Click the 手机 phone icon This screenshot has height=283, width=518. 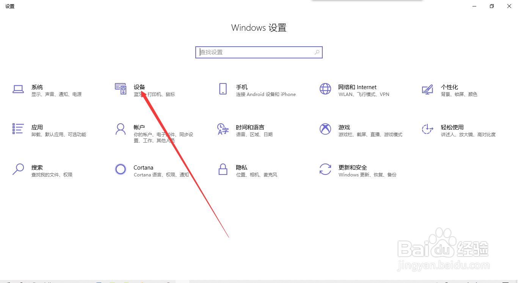click(223, 89)
